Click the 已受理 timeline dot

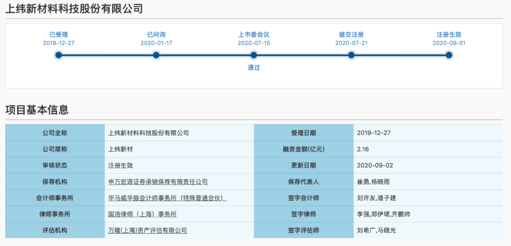tap(59, 55)
